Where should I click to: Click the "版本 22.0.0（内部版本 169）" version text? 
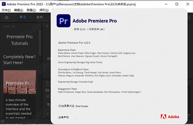click(x=89, y=29)
